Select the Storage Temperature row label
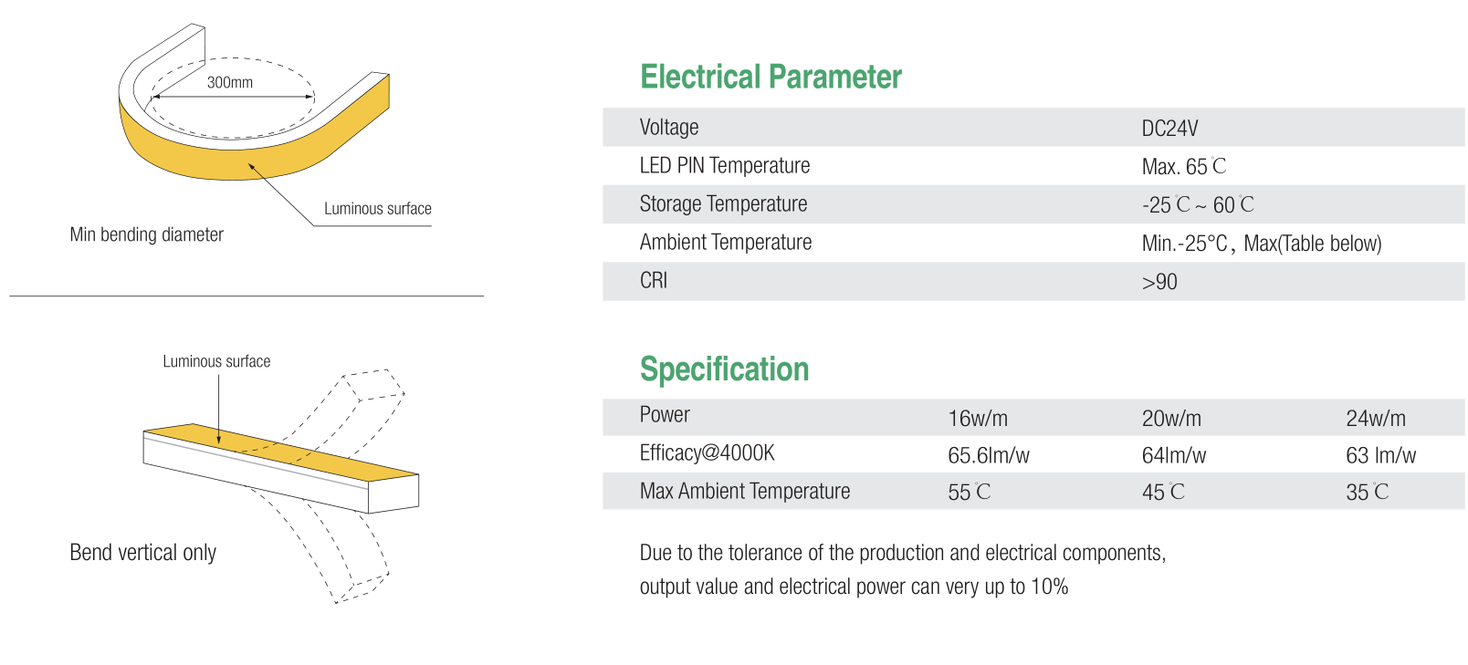The height and width of the screenshot is (665, 1468). [x=723, y=204]
